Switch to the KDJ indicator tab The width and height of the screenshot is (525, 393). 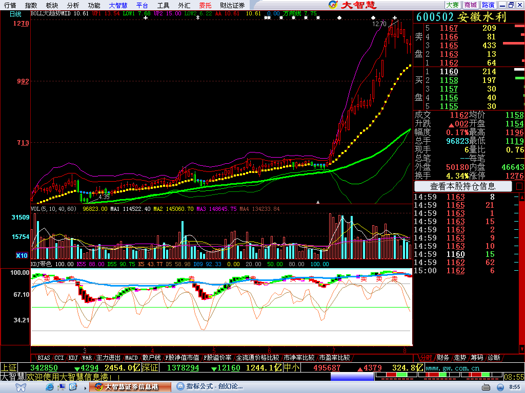73,358
